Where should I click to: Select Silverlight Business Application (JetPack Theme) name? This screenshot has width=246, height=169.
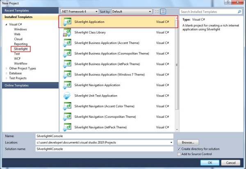107,64
